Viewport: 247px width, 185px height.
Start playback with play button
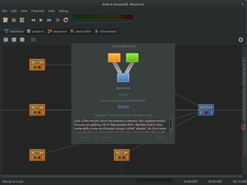click(x=41, y=20)
